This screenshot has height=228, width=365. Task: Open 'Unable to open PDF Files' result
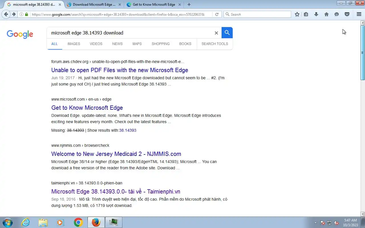120,70
